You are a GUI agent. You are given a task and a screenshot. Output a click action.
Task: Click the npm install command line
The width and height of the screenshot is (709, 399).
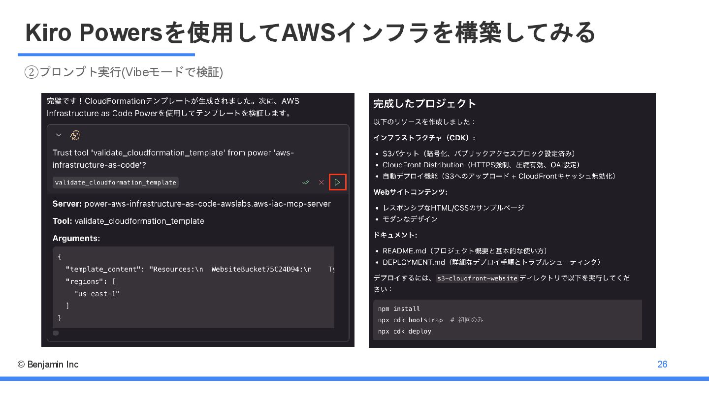pos(399,309)
